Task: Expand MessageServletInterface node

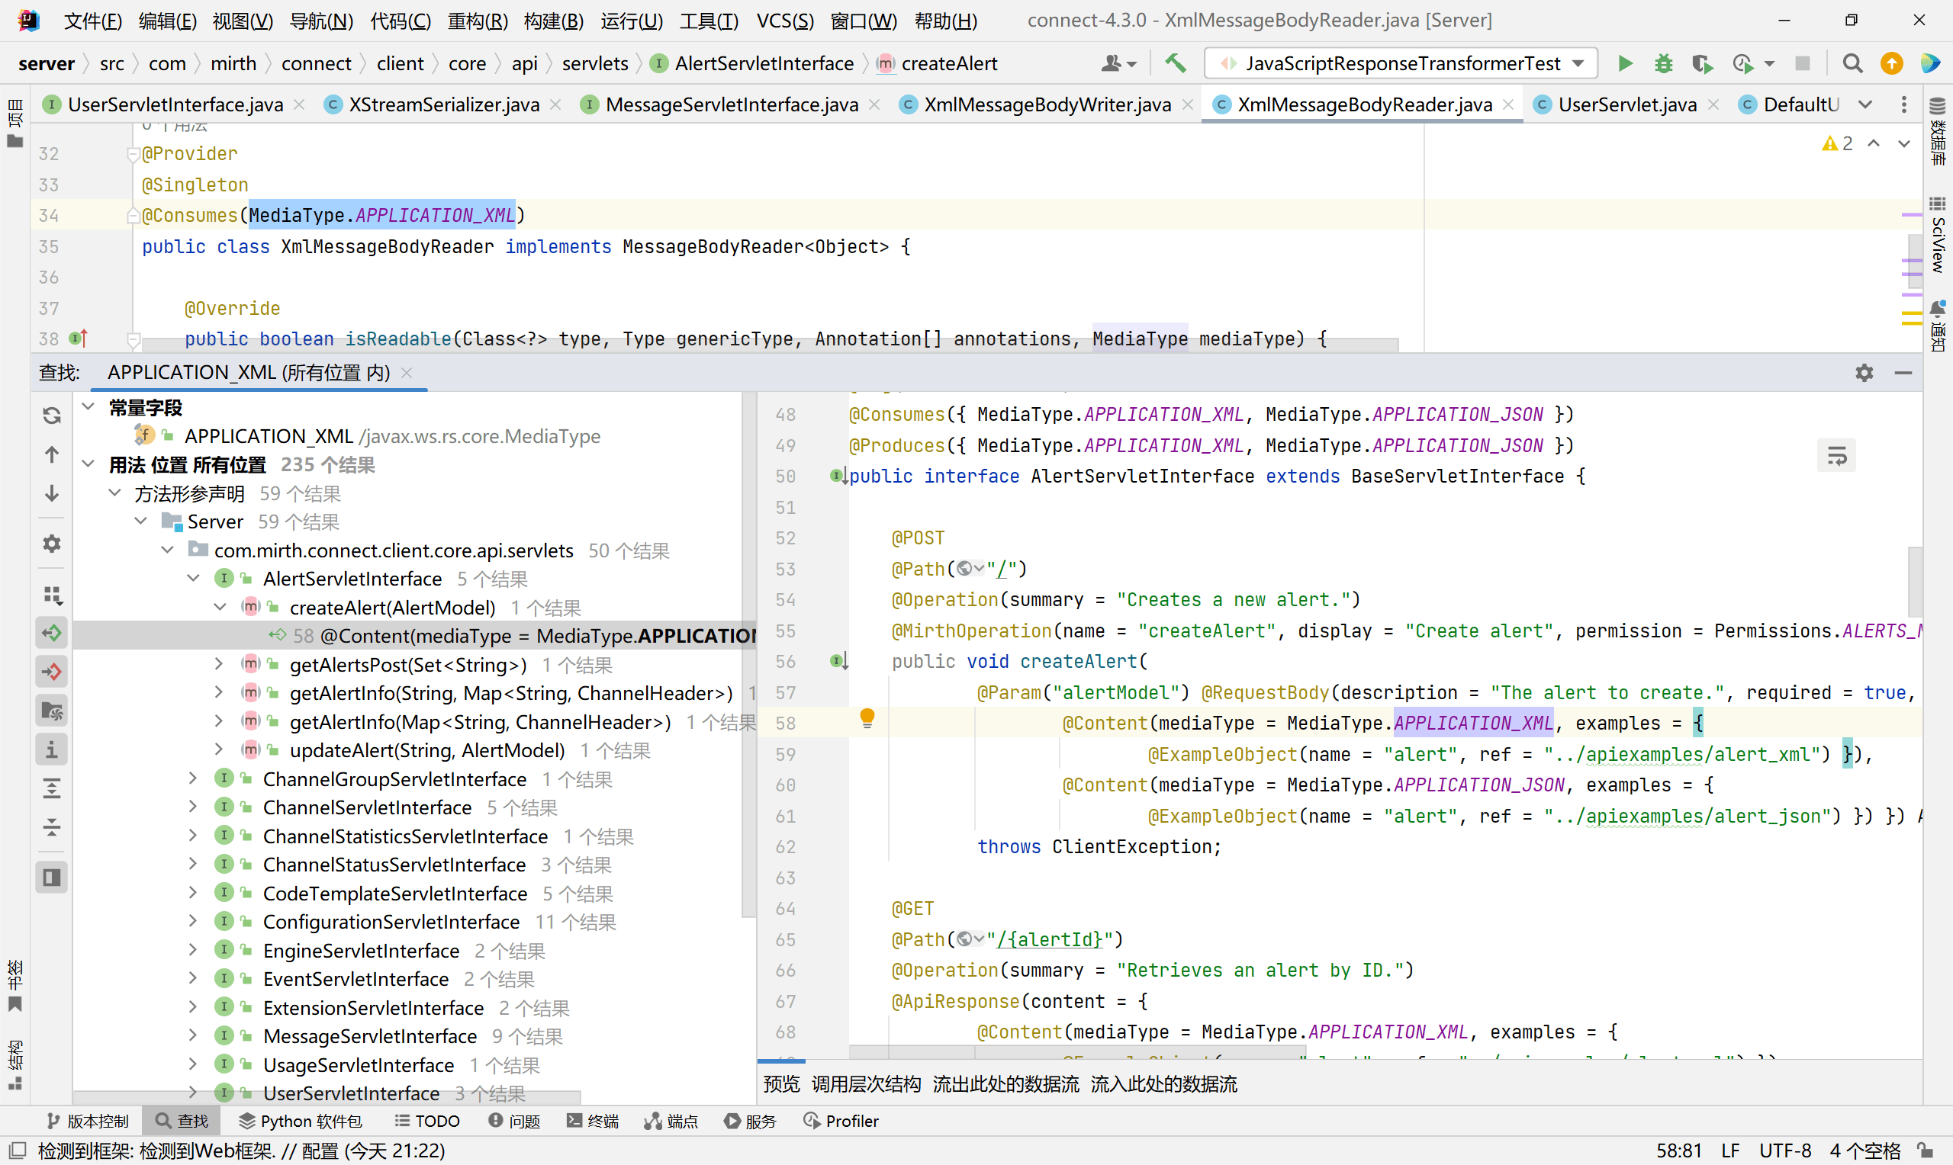Action: pos(194,1035)
